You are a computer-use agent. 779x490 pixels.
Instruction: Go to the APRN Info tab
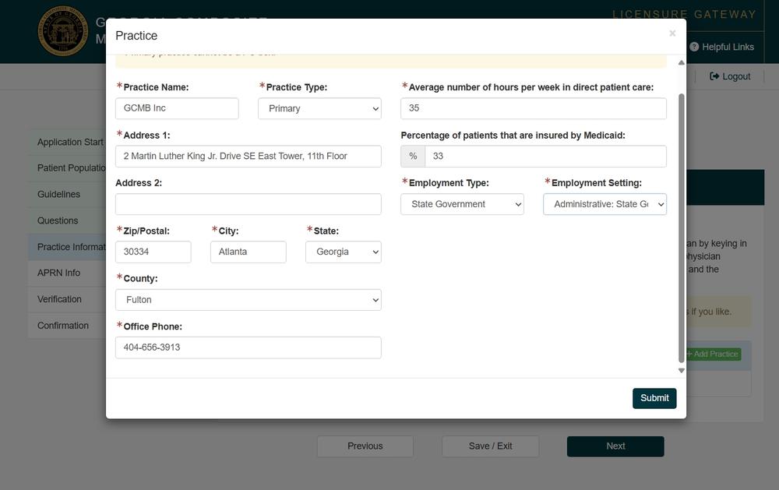(x=59, y=273)
